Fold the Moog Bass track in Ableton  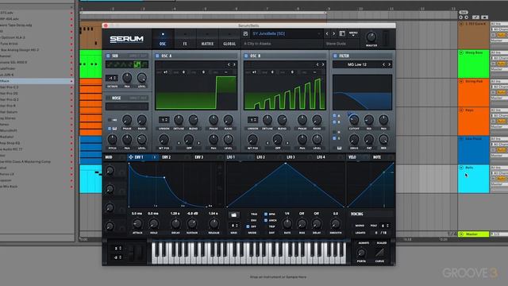coord(461,52)
